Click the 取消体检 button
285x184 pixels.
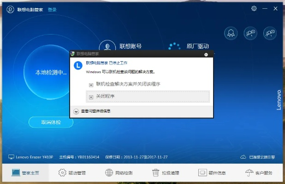(51, 122)
